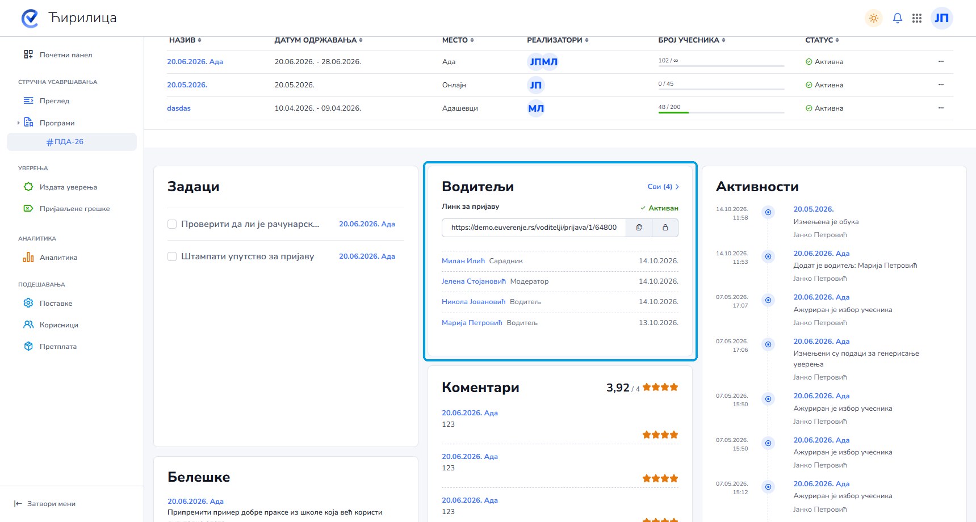Expand the Програми tree arrow

18,123
